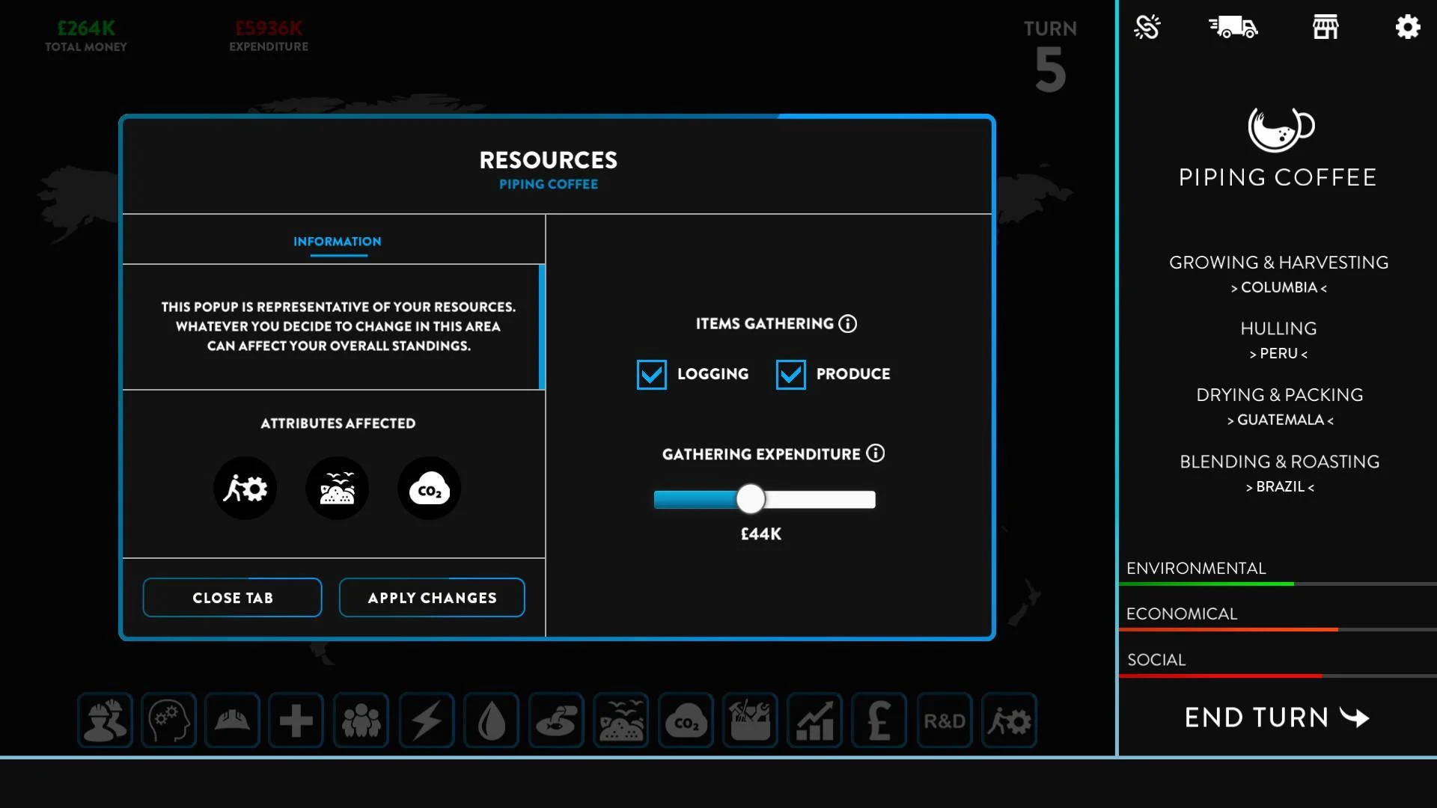Select the CO2 cloud icon in bottom toolbar
This screenshot has height=808, width=1437.
[686, 720]
